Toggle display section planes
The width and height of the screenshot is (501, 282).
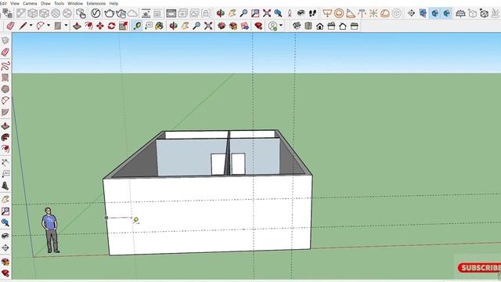pos(423,13)
